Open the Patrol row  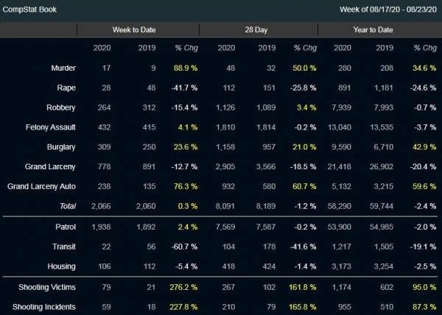(63, 227)
